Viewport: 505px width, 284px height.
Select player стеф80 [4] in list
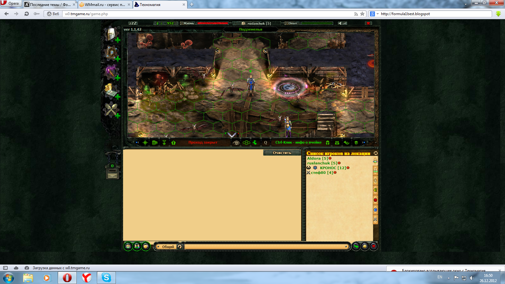click(322, 173)
